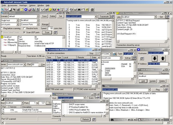Click the small icon button next to Scan
173x125 pixels.
(55, 32)
